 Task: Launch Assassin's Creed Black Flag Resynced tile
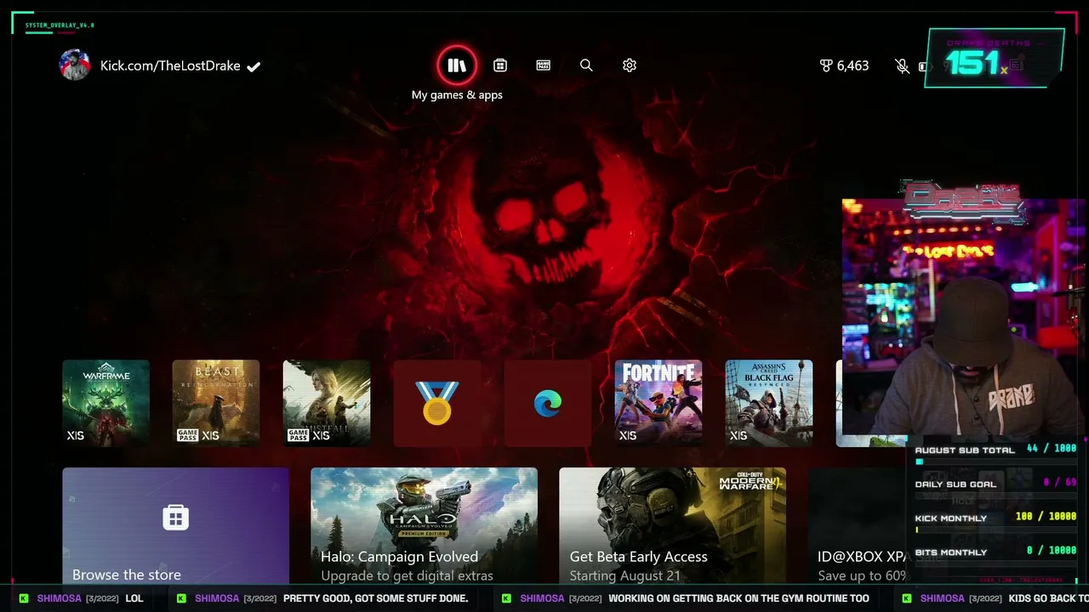769,403
